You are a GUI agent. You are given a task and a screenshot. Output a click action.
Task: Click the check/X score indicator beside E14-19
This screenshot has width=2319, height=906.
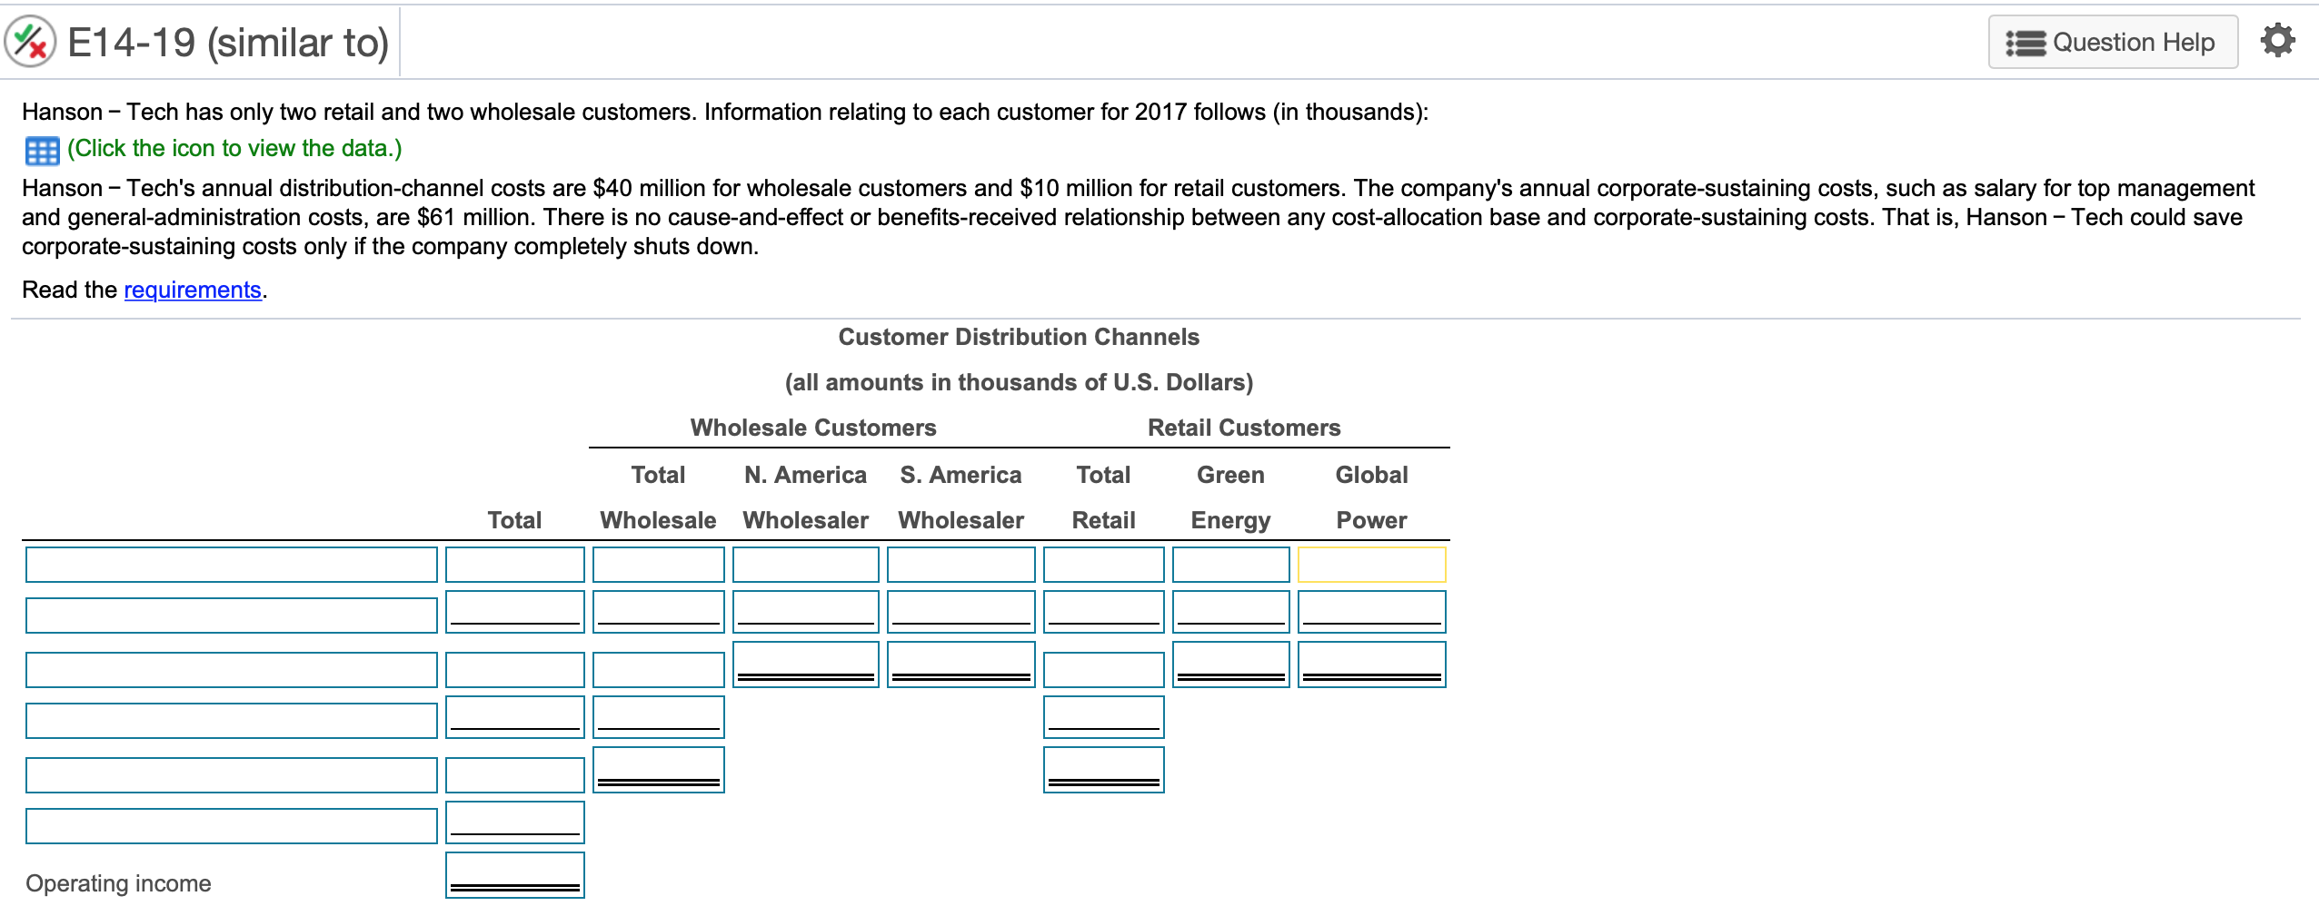(x=29, y=40)
